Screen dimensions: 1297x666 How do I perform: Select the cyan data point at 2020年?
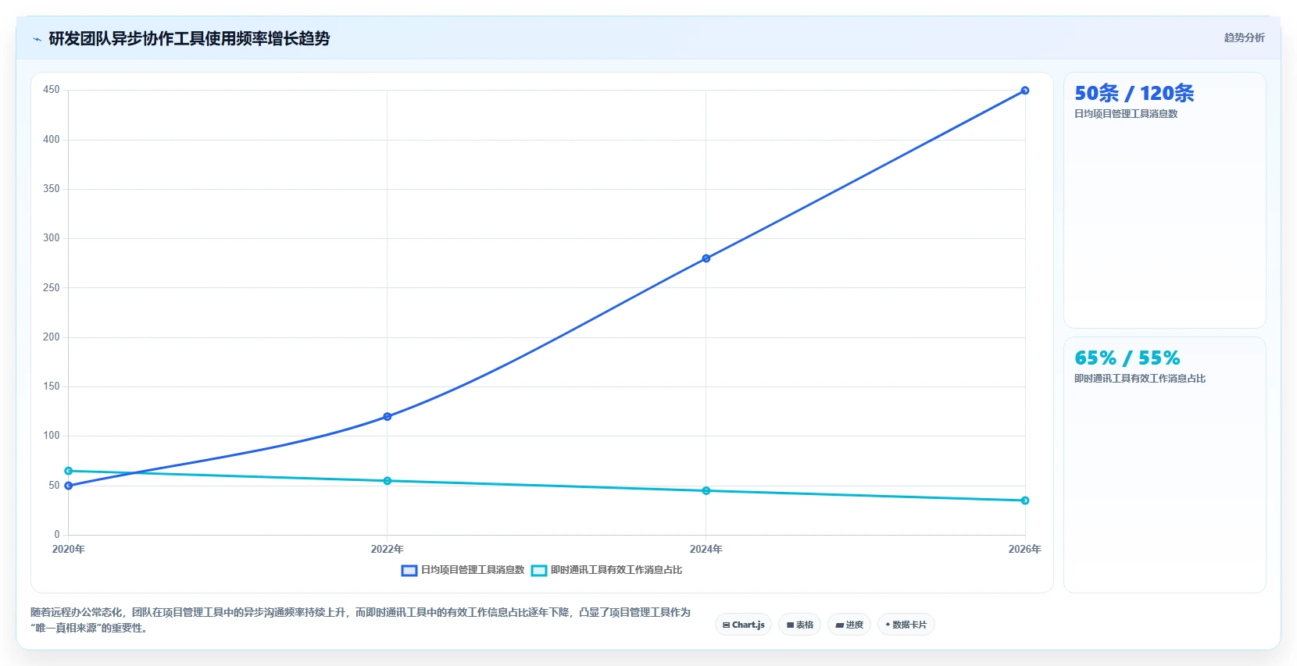(69, 471)
